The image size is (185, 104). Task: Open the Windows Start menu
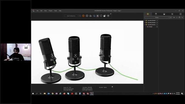33,94
